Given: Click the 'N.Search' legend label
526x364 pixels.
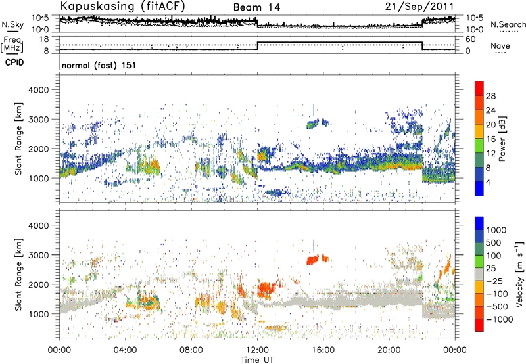Looking at the screenshot, I should pos(508,24).
